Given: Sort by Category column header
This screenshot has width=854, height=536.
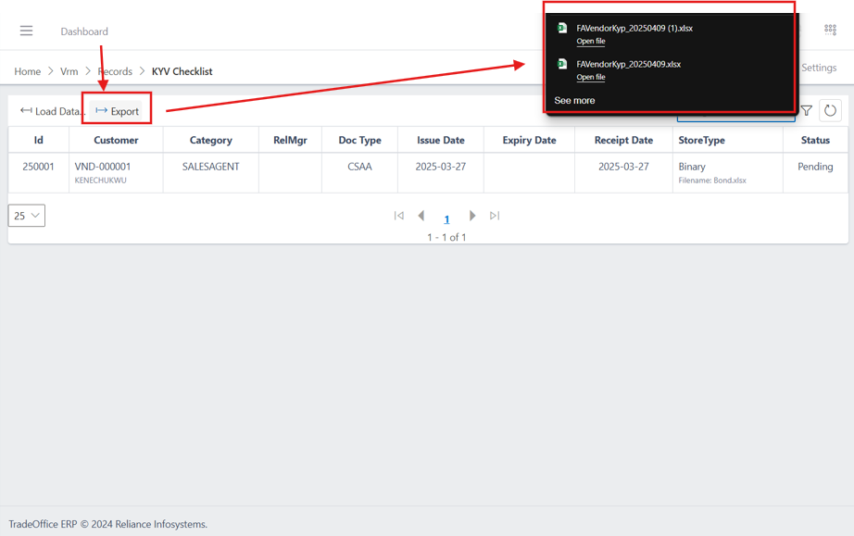Looking at the screenshot, I should [x=211, y=141].
